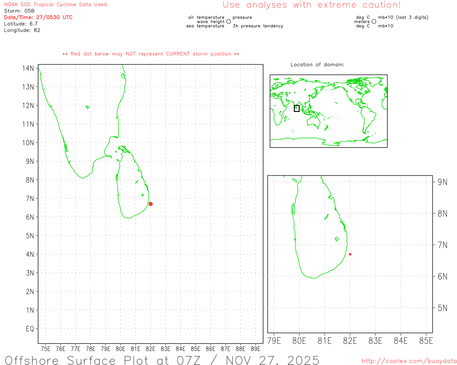Click the 85E longitude label under the inset map

click(x=426, y=341)
